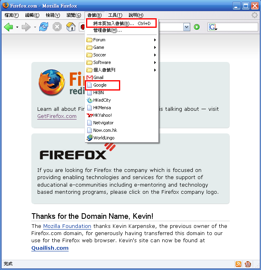Click the HKYahoo! Y icon
This screenshot has height=270, width=261.
coord(90,115)
